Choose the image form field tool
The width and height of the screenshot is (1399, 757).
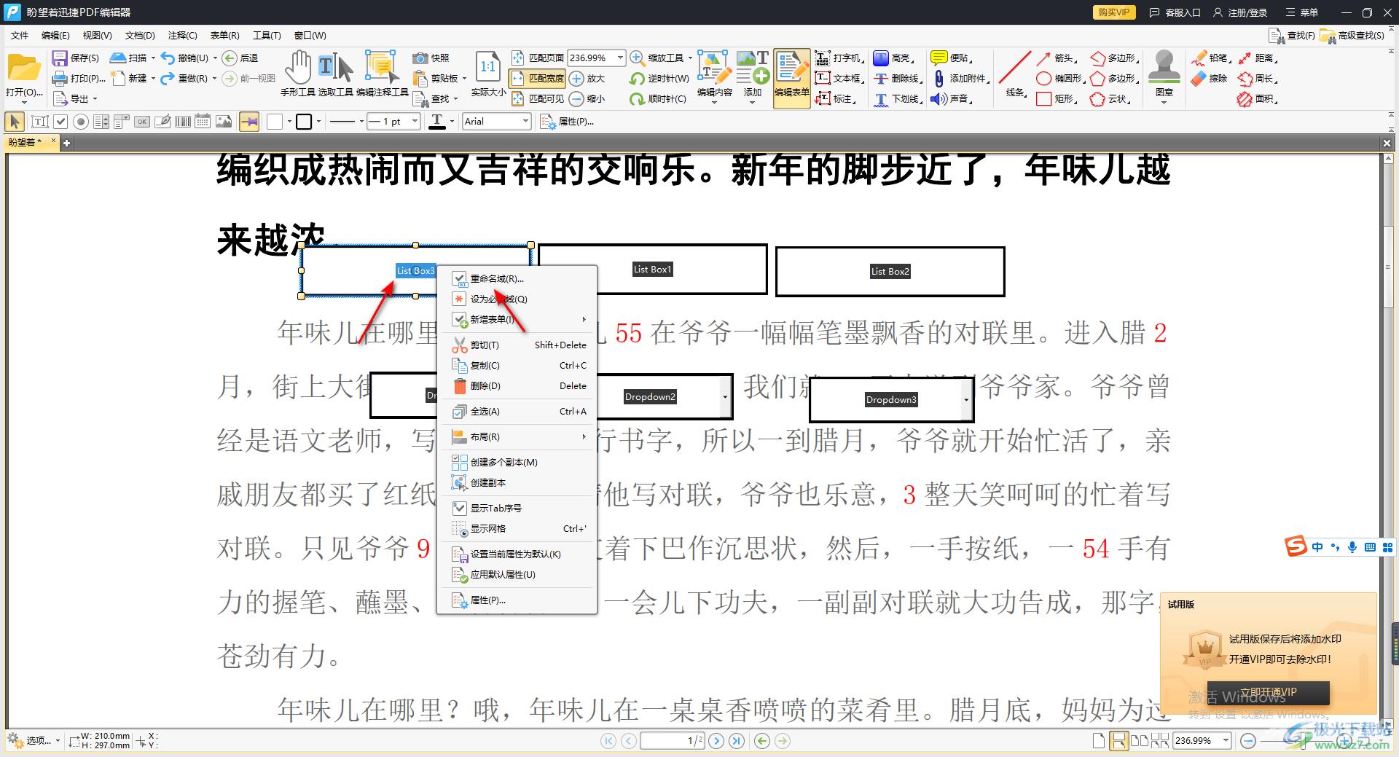[x=224, y=122]
